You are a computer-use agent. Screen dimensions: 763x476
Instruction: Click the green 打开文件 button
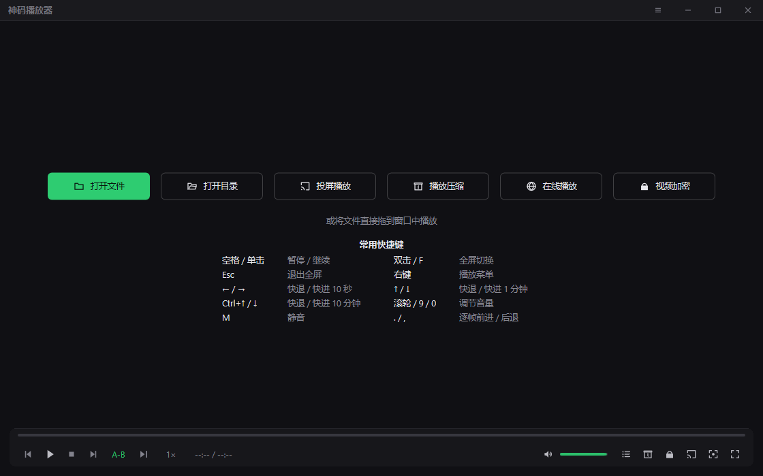(99, 186)
